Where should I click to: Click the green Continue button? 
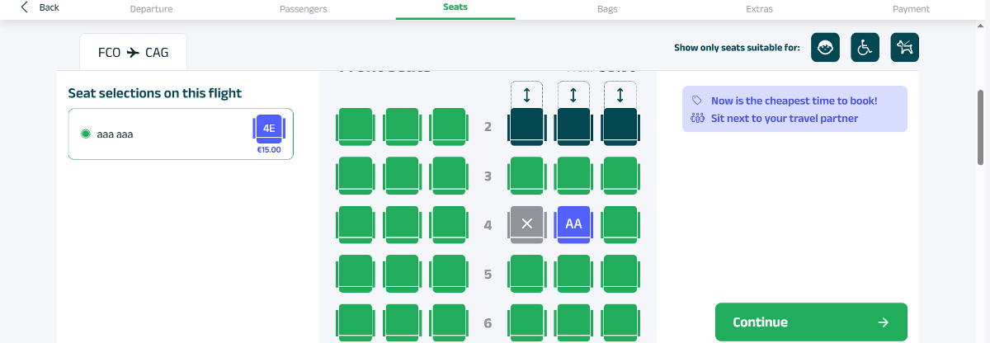coord(811,322)
